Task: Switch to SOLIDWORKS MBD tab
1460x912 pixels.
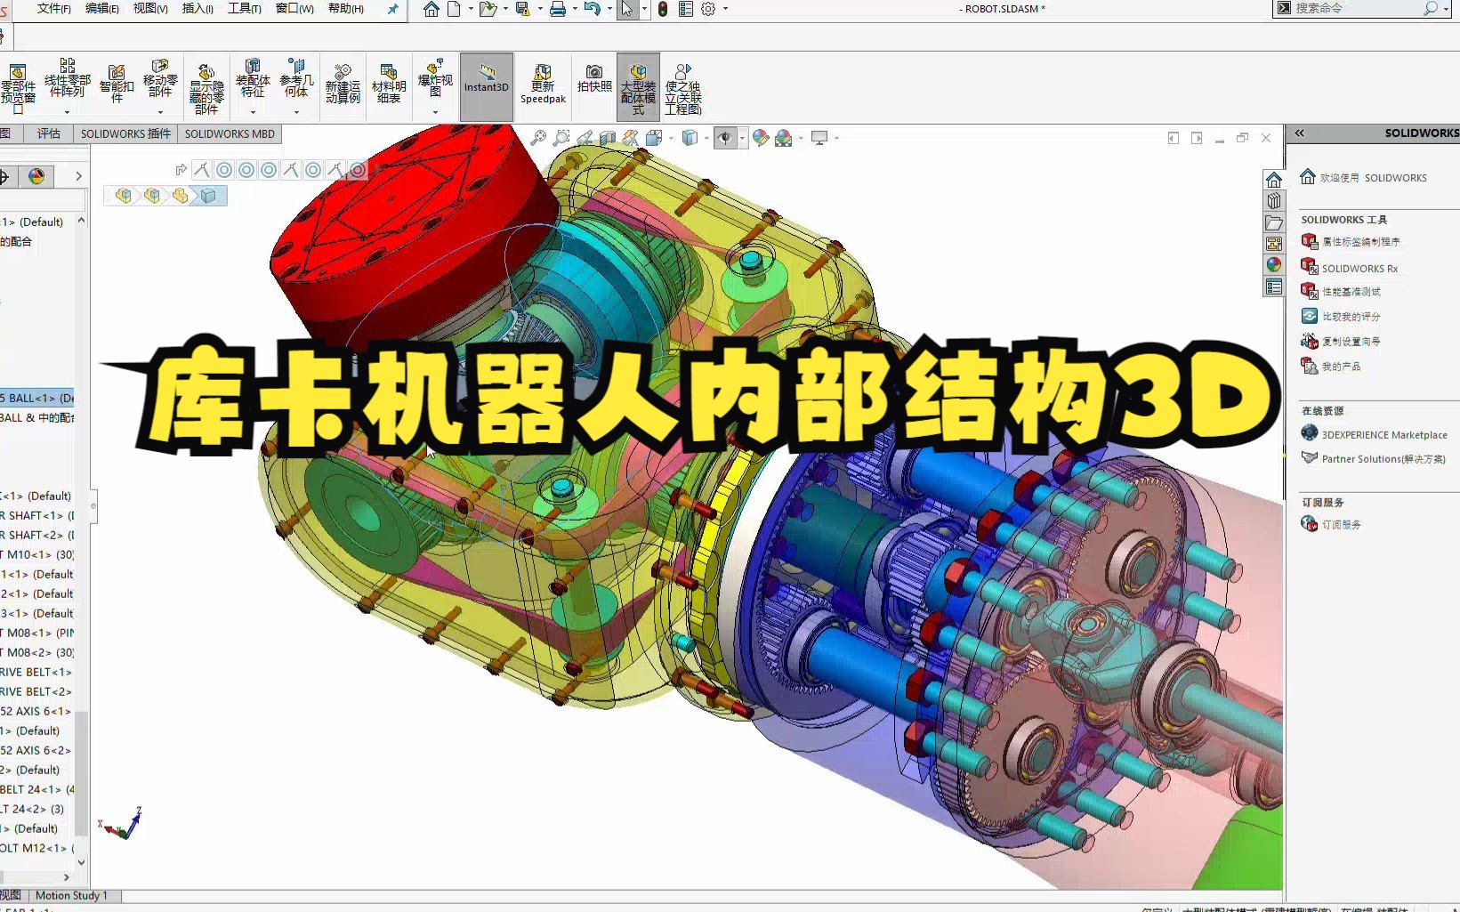Action: 230,133
